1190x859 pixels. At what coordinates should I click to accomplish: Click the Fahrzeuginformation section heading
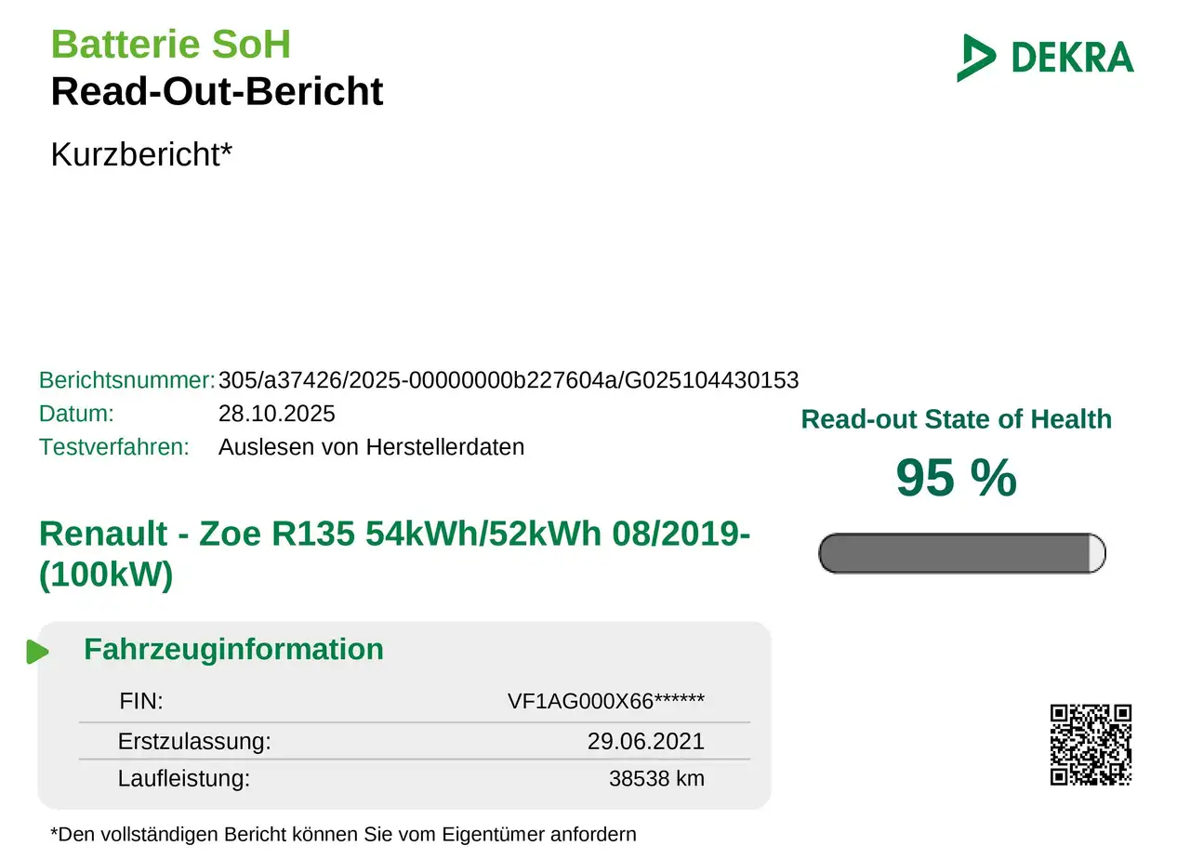pyautogui.click(x=233, y=648)
